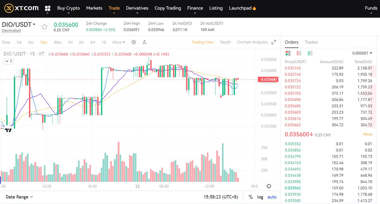Click the Launchpad flame icon
The width and height of the screenshot is (380, 204).
tap(254, 8)
